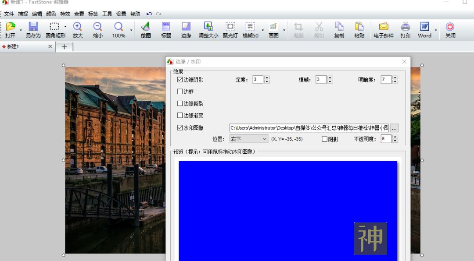This screenshot has height=261, width=474.
Task: Expand the Word export dropdown arrow
Action: tap(436, 30)
